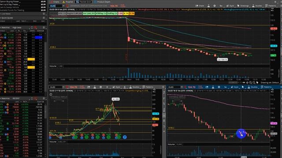Screen dimensions: 282x158
Task: Click share icon in bottom-right chart toolbar
Action: (207, 87)
